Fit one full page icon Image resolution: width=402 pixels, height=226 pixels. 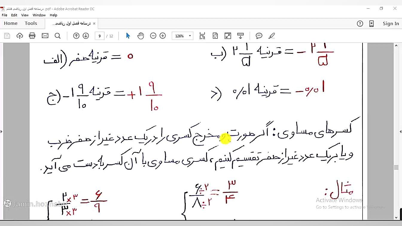coord(215,36)
